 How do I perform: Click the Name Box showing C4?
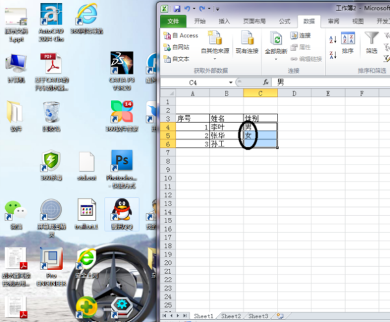194,83
